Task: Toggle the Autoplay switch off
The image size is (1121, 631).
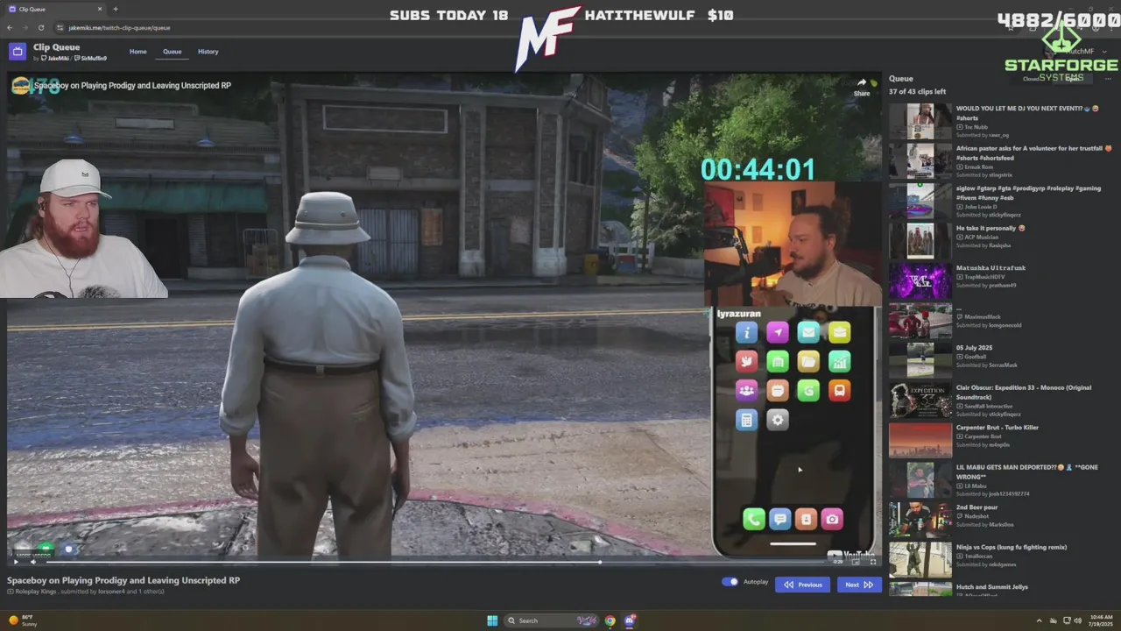Action: point(730,582)
